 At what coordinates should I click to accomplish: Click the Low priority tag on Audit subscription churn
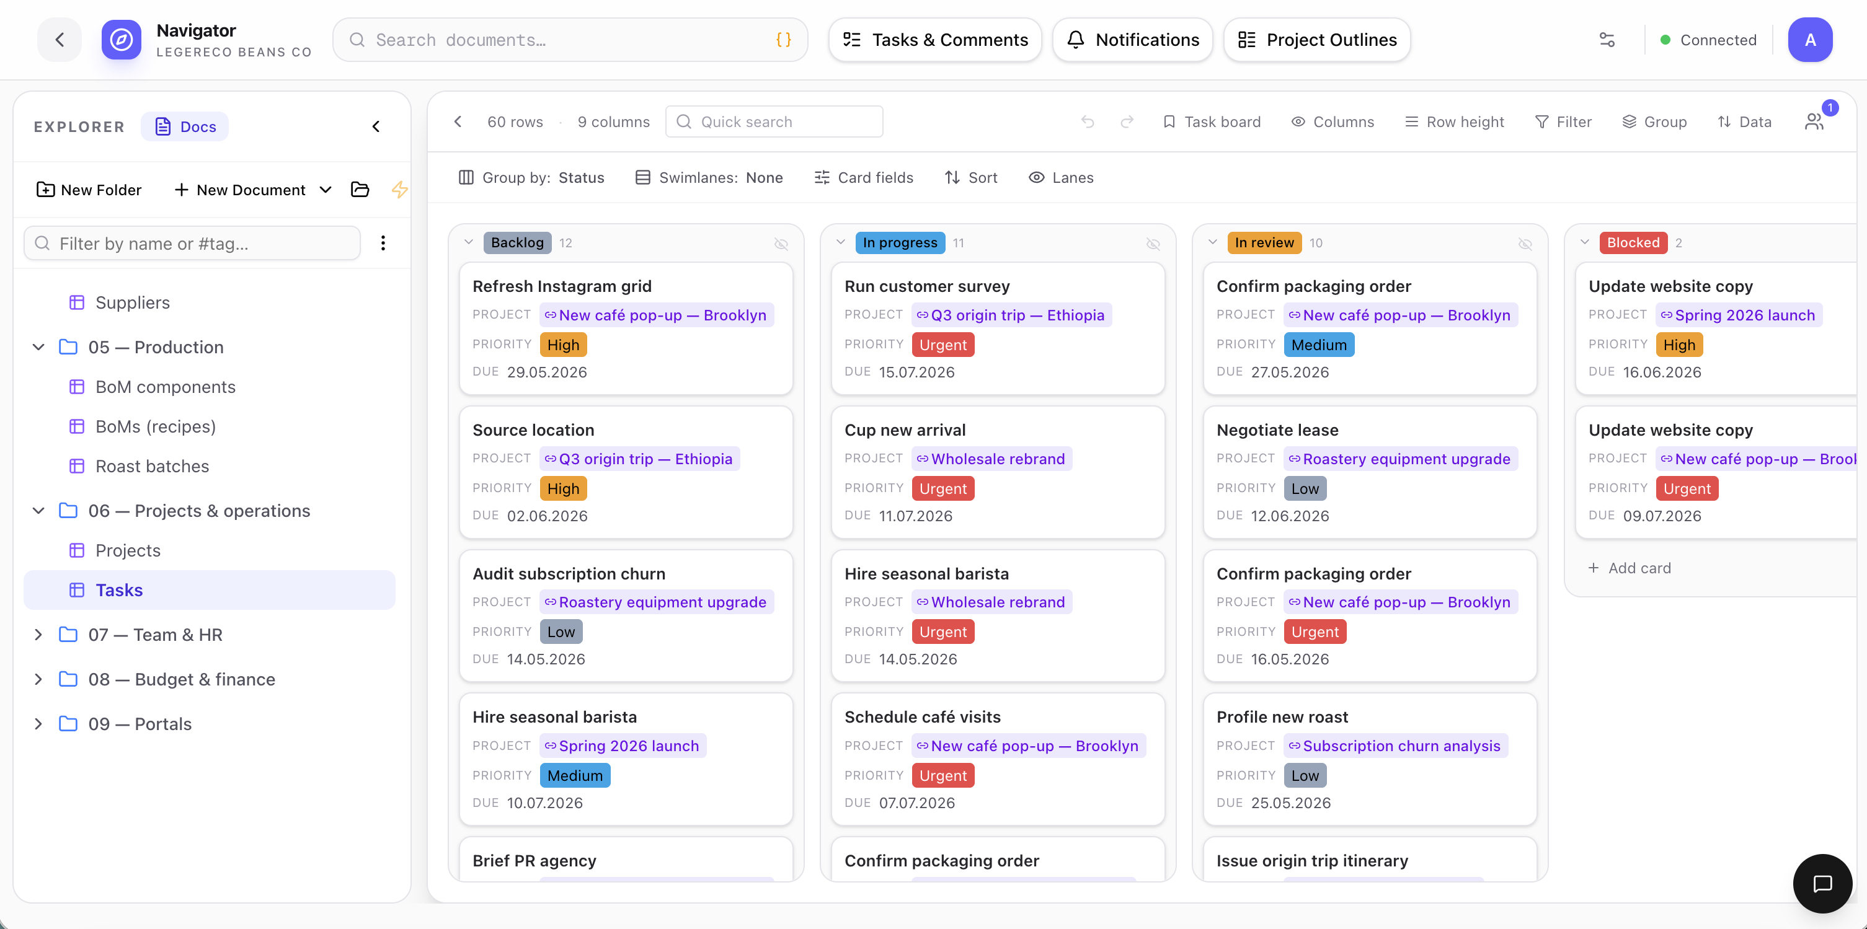point(561,632)
